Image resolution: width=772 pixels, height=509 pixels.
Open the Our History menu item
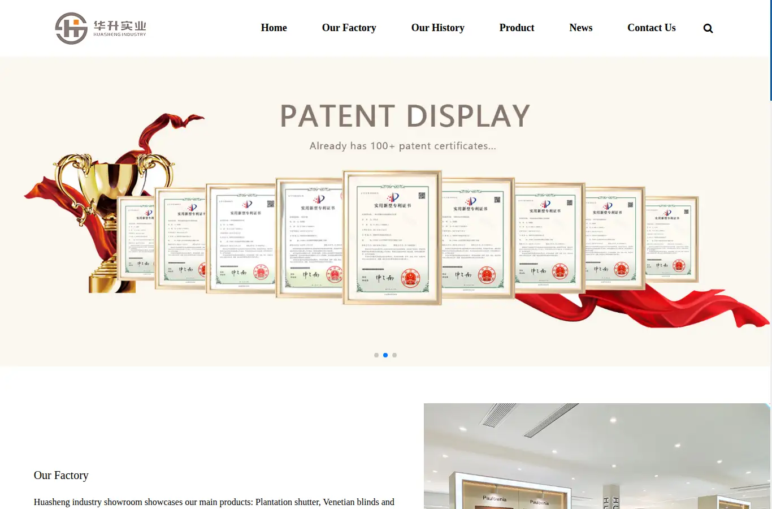point(437,28)
